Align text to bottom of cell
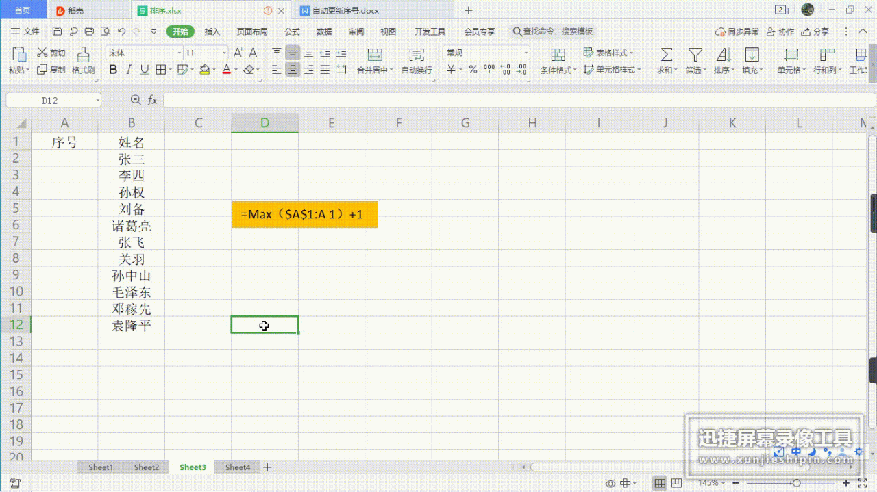Screen dimensions: 877x492 tap(309, 53)
